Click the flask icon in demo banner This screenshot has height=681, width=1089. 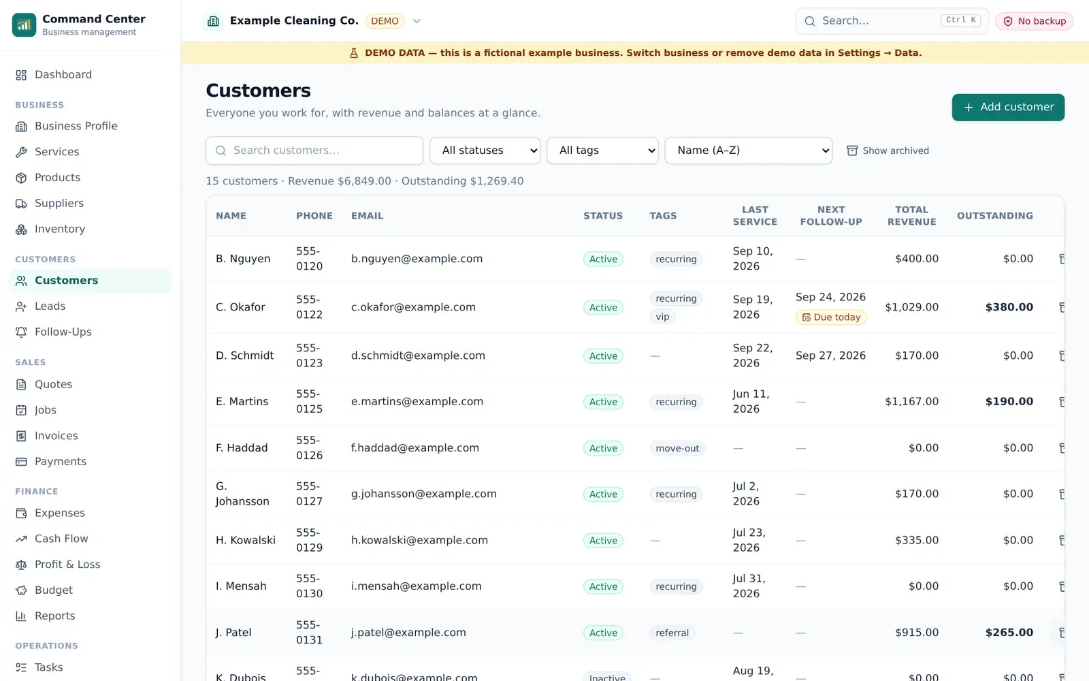pyautogui.click(x=354, y=53)
